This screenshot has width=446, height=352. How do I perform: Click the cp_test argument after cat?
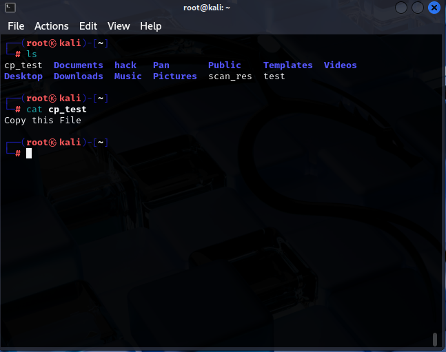68,110
